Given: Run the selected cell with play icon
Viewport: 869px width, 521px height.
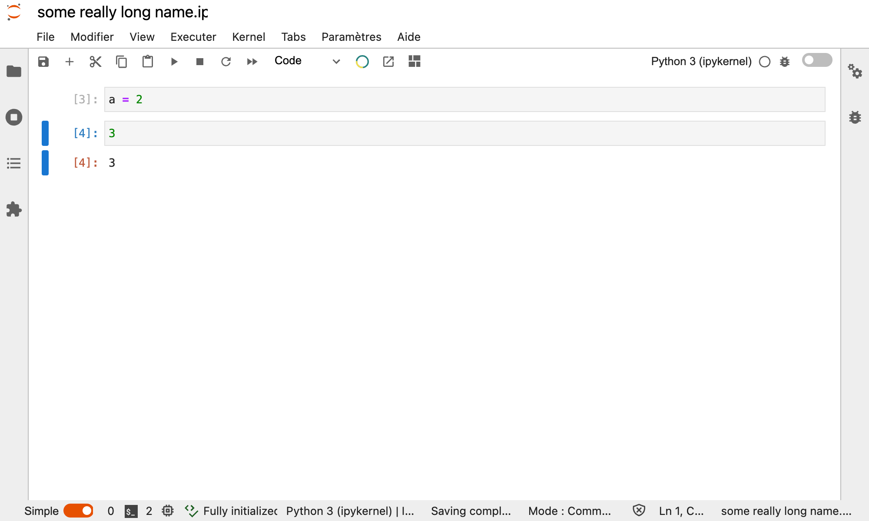Looking at the screenshot, I should click(x=174, y=62).
